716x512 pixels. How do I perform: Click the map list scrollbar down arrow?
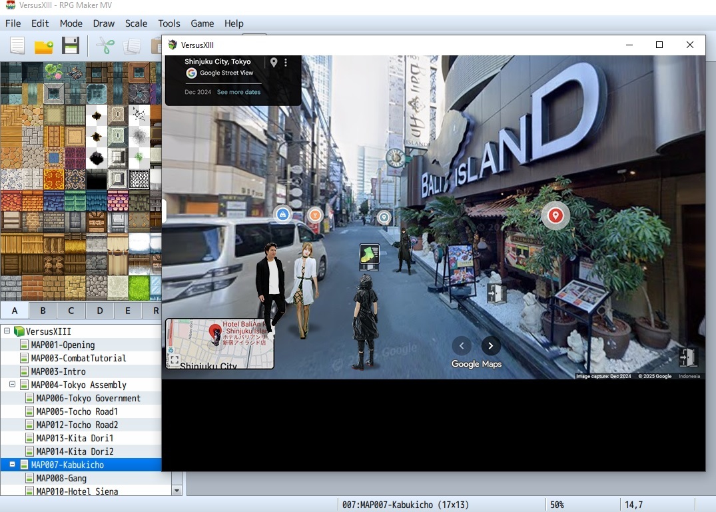click(177, 491)
